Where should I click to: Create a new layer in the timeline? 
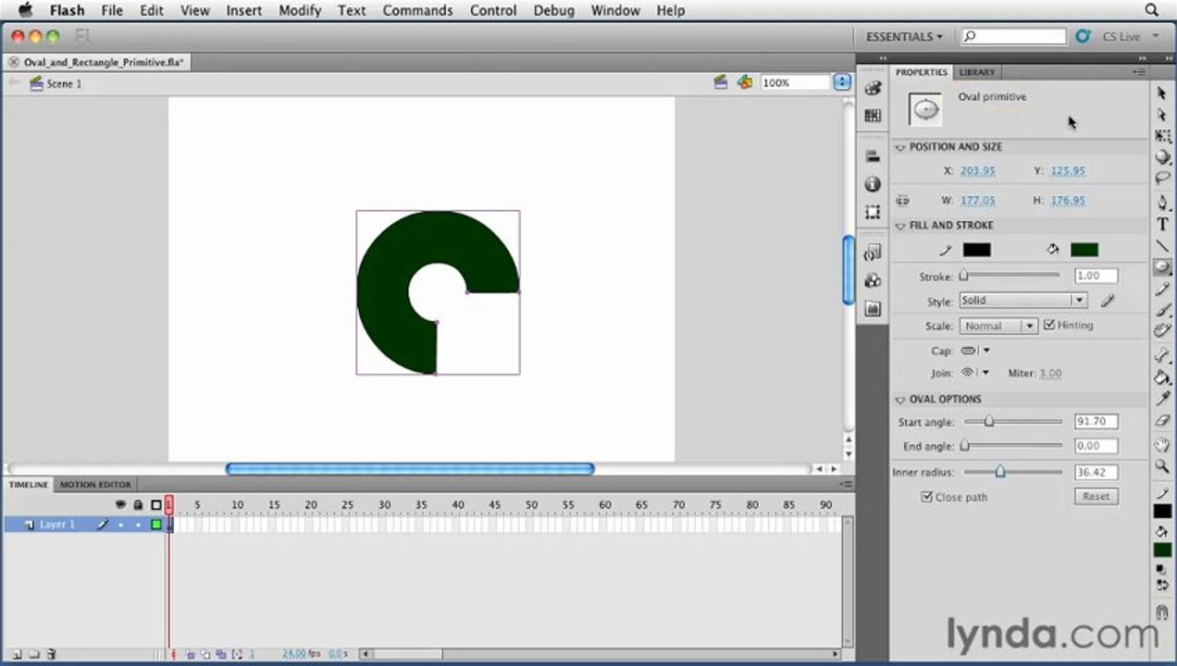17,654
